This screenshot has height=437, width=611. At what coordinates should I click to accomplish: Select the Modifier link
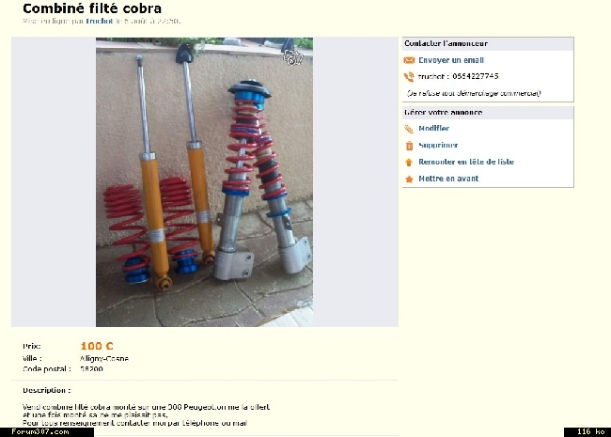[433, 128]
